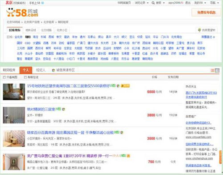Click the 免费发布信息 button
Viewport: 223px width, 175px height.
(206, 13)
